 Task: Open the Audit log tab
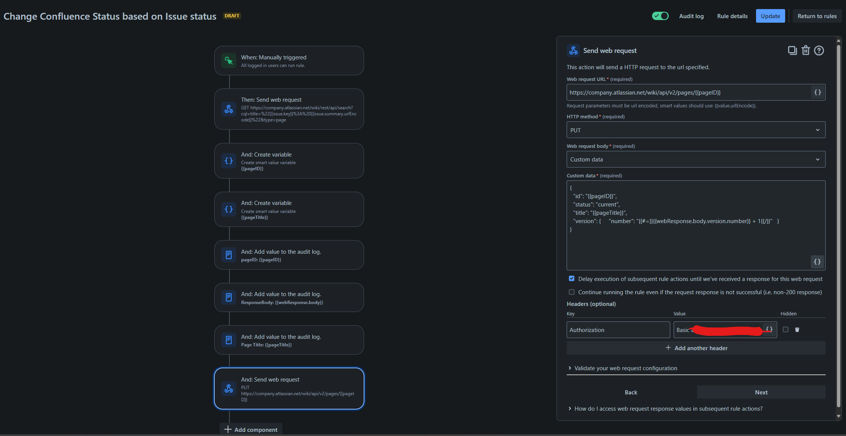[691, 16]
